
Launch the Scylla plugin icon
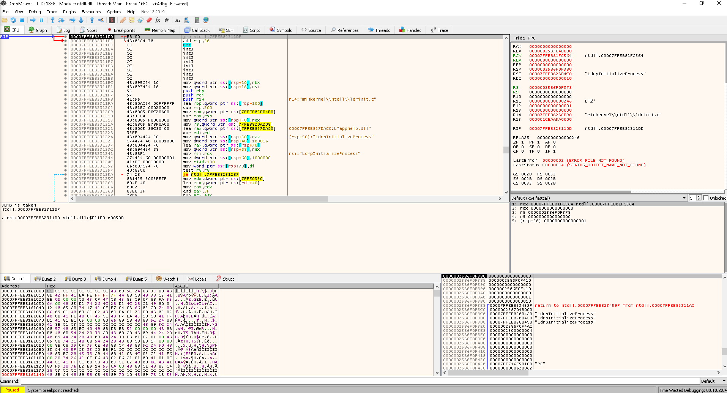pos(112,20)
